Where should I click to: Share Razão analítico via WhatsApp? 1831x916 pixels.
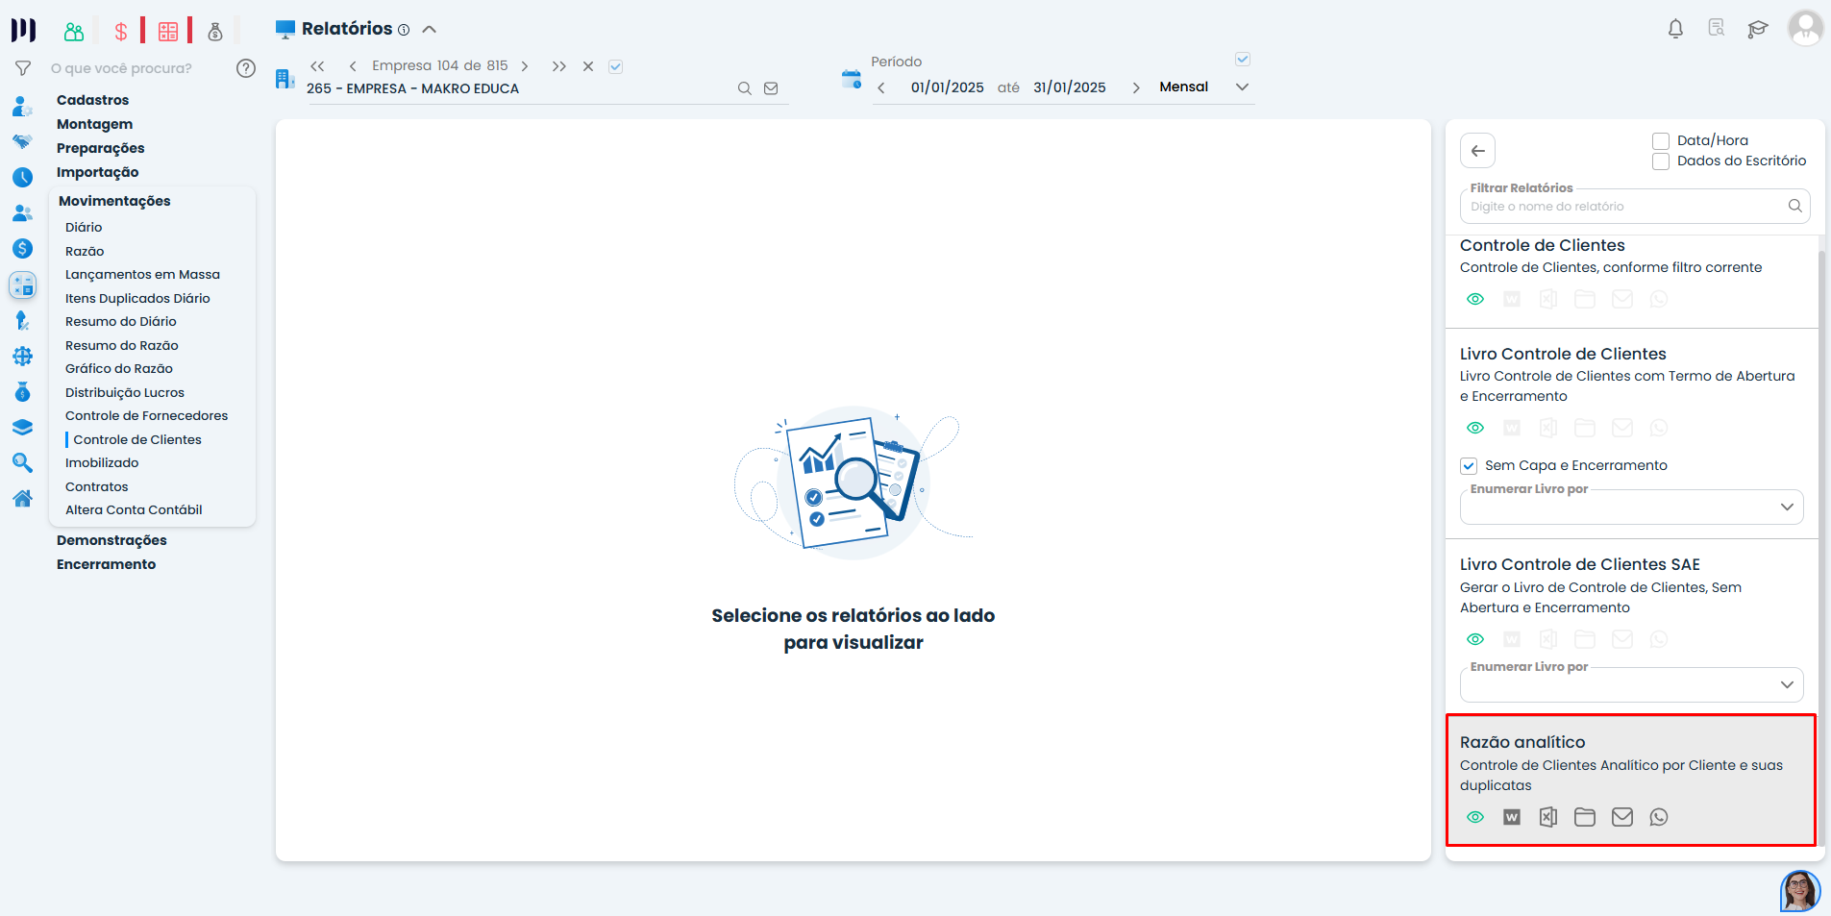pyautogui.click(x=1659, y=817)
